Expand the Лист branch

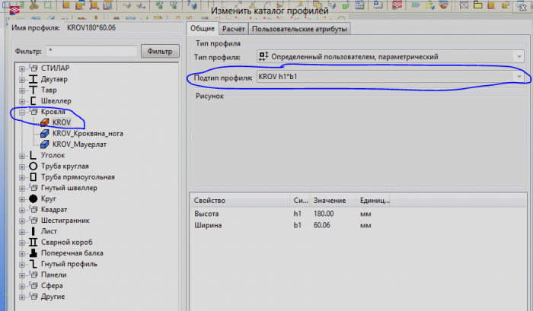pos(22,232)
